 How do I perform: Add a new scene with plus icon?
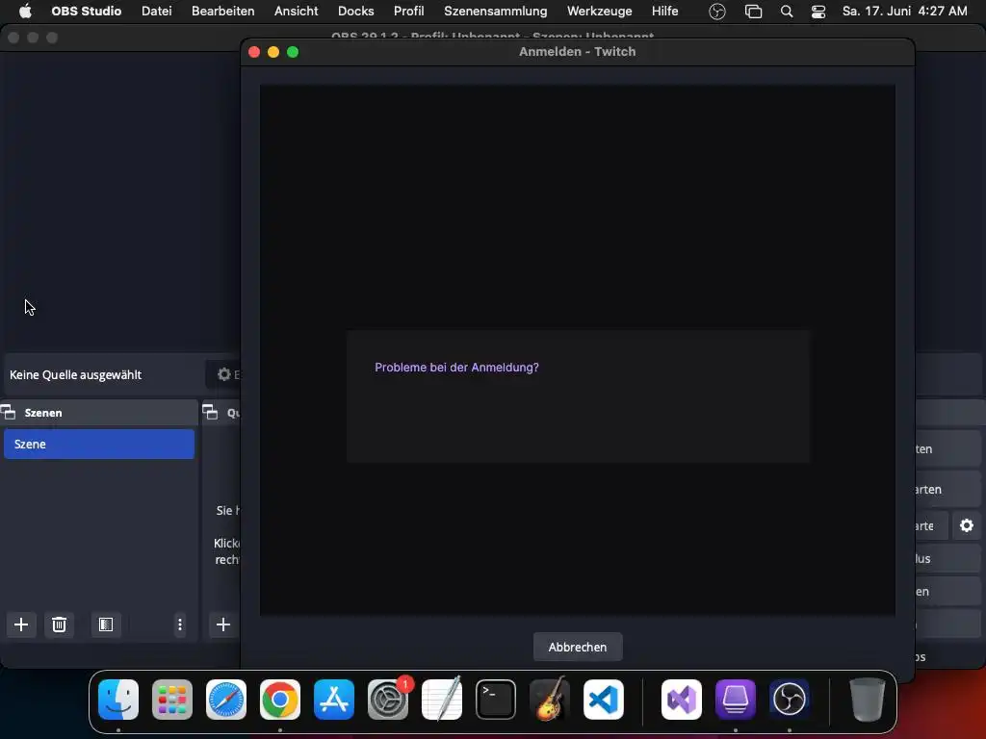[x=21, y=624]
